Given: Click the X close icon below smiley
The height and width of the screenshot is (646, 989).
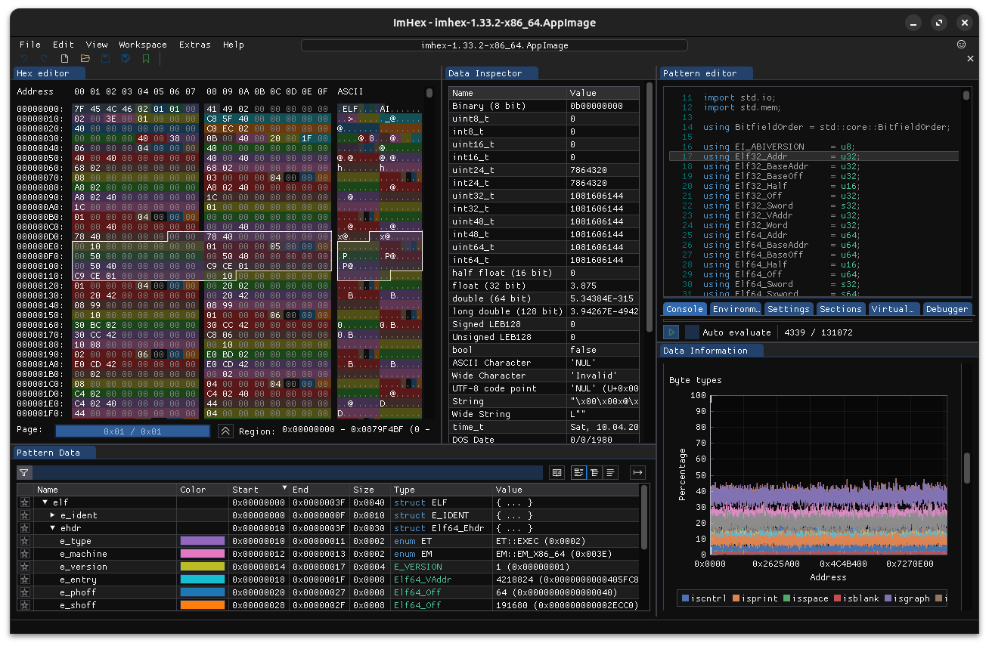Looking at the screenshot, I should [971, 58].
